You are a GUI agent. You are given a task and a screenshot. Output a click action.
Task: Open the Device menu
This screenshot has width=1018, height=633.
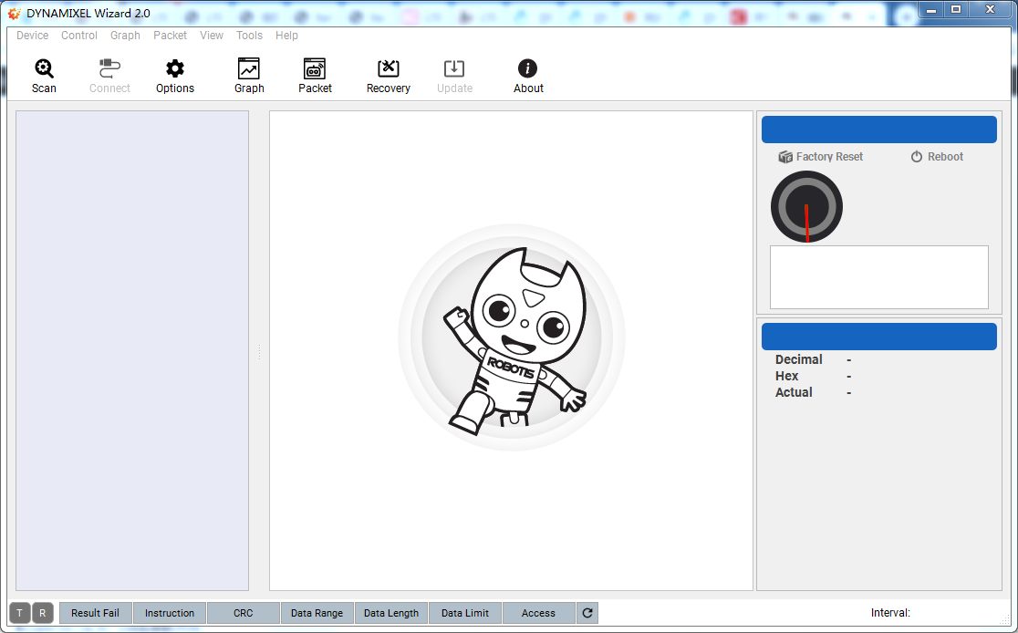(x=33, y=36)
